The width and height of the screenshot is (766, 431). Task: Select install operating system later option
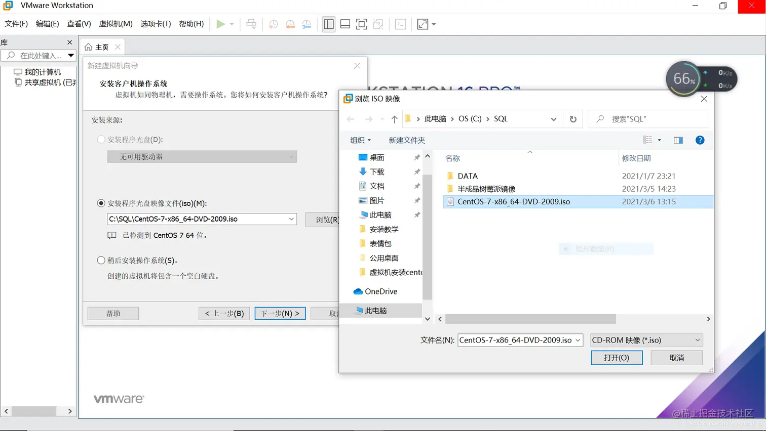(x=101, y=260)
